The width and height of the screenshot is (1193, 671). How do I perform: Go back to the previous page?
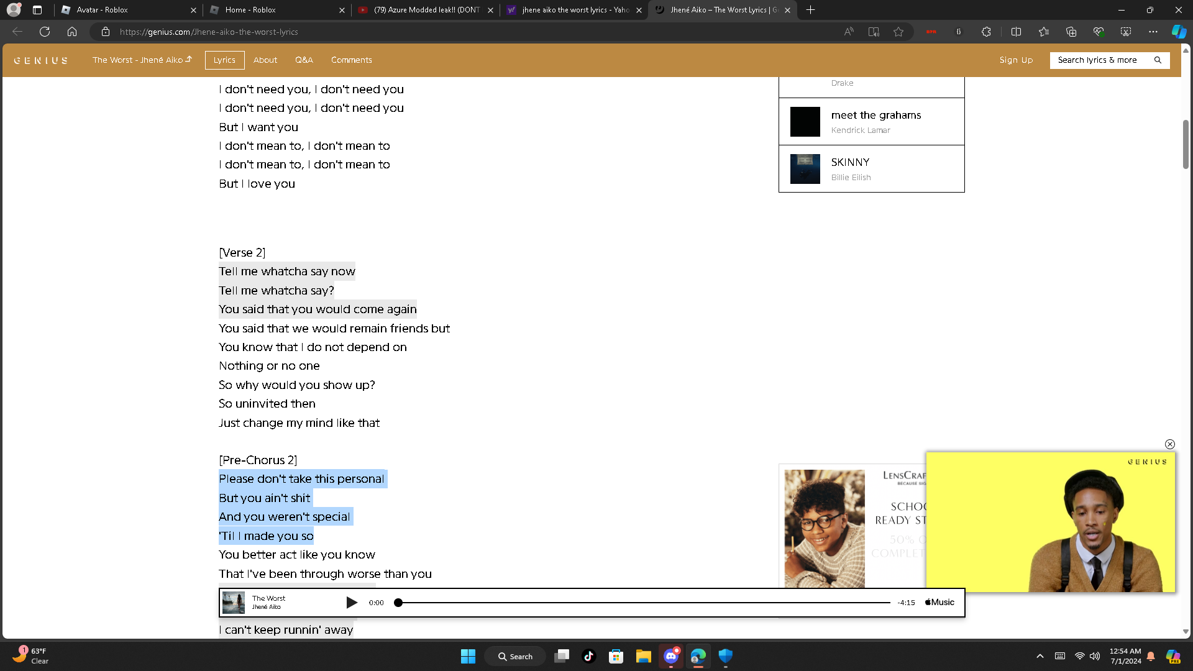click(17, 32)
